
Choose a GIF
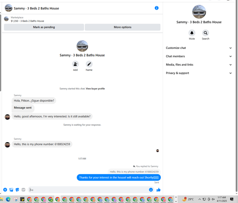pyautogui.click(x=23, y=190)
